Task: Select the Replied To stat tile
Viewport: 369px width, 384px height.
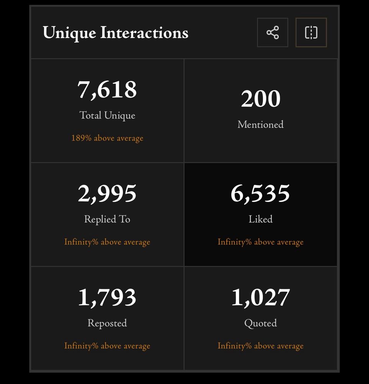Action: [x=107, y=213]
